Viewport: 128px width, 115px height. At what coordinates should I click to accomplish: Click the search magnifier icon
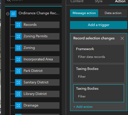9,1
